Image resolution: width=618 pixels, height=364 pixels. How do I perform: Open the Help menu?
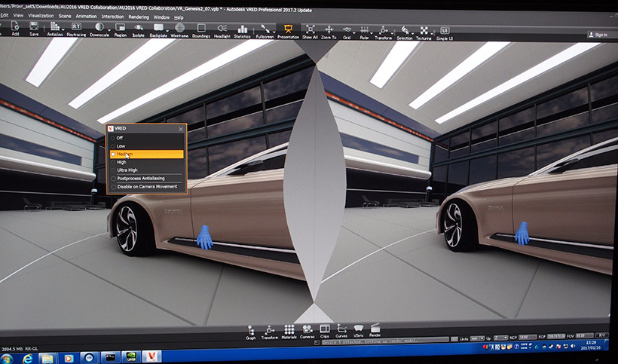179,17
